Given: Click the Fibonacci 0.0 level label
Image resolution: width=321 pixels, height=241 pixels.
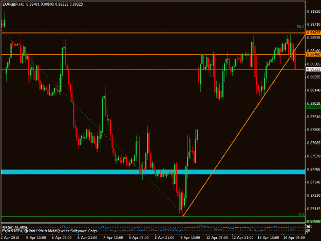Looking at the screenshot, I should tap(301, 214).
